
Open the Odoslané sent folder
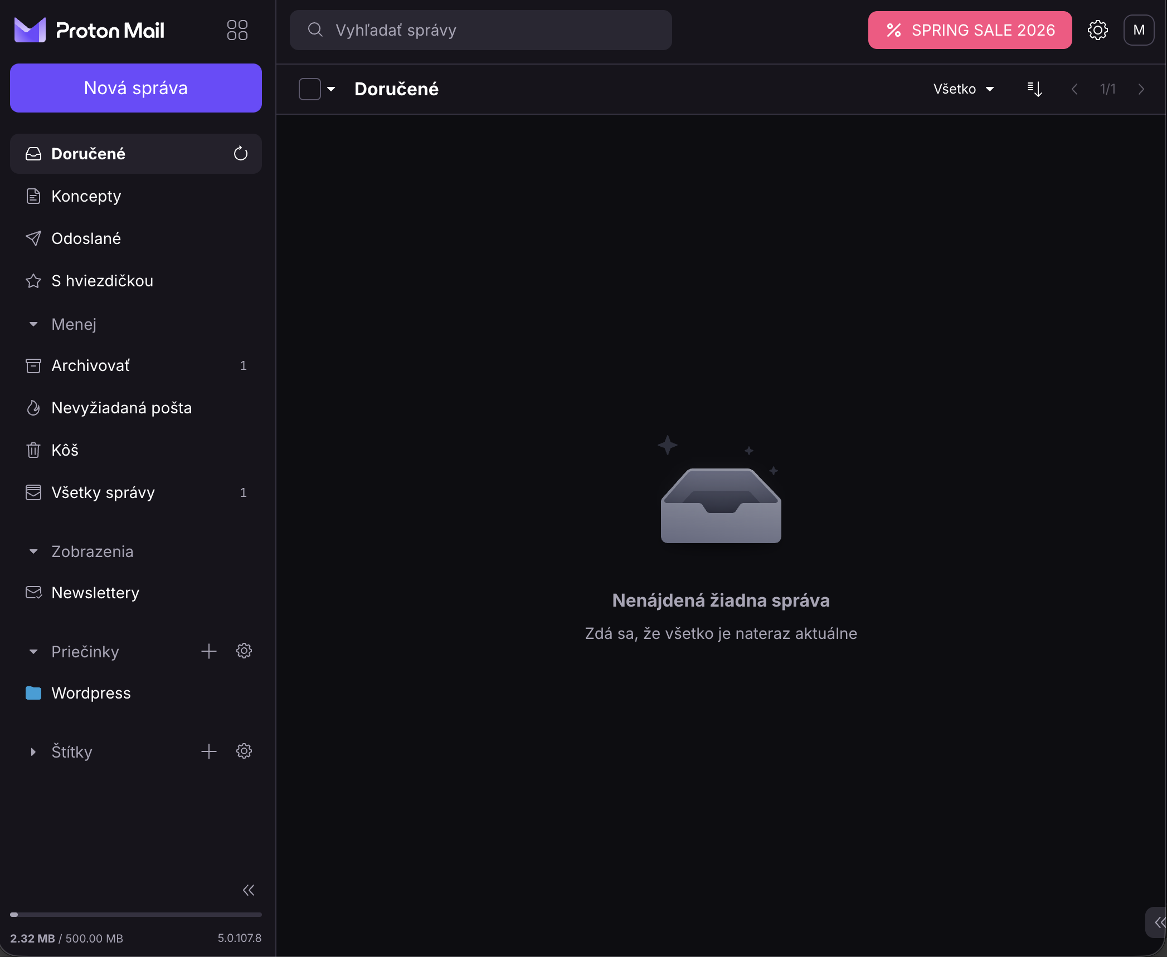click(135, 238)
